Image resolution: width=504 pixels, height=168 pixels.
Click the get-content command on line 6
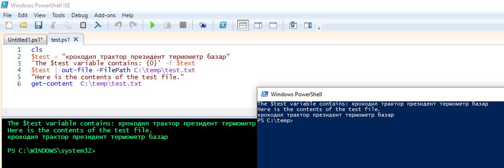click(52, 84)
